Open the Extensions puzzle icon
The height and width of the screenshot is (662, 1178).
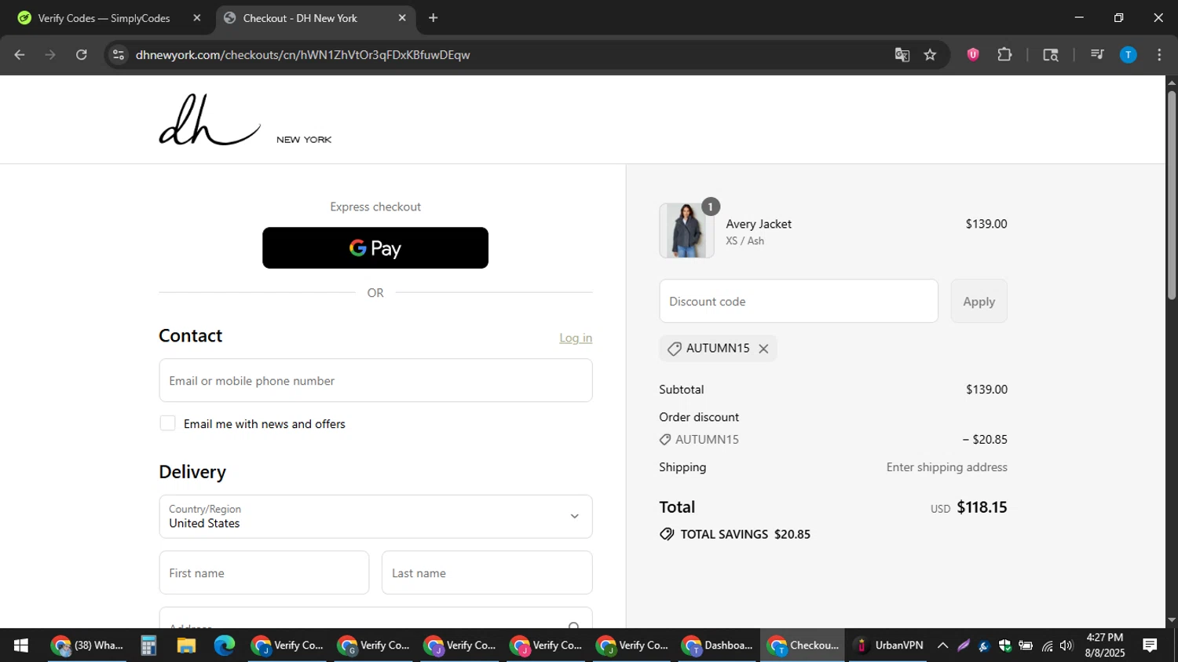pyautogui.click(x=1004, y=55)
